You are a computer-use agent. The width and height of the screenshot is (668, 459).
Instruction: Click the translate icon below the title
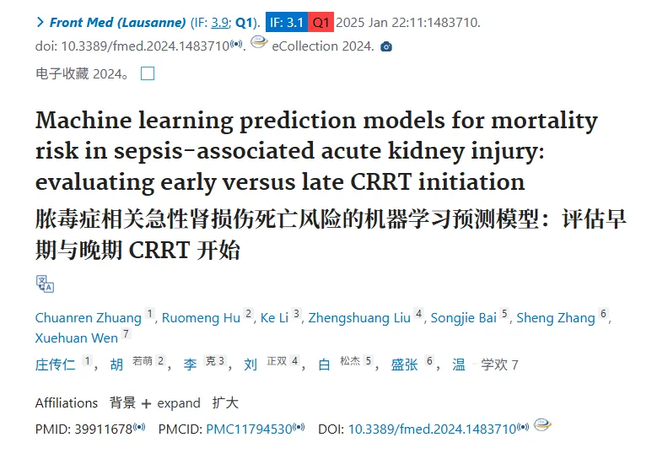tap(45, 283)
